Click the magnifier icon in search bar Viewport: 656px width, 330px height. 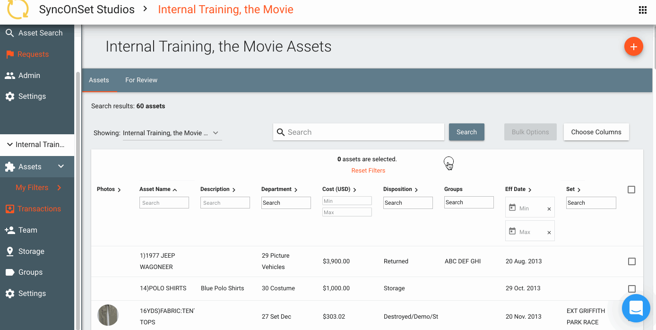click(x=281, y=132)
